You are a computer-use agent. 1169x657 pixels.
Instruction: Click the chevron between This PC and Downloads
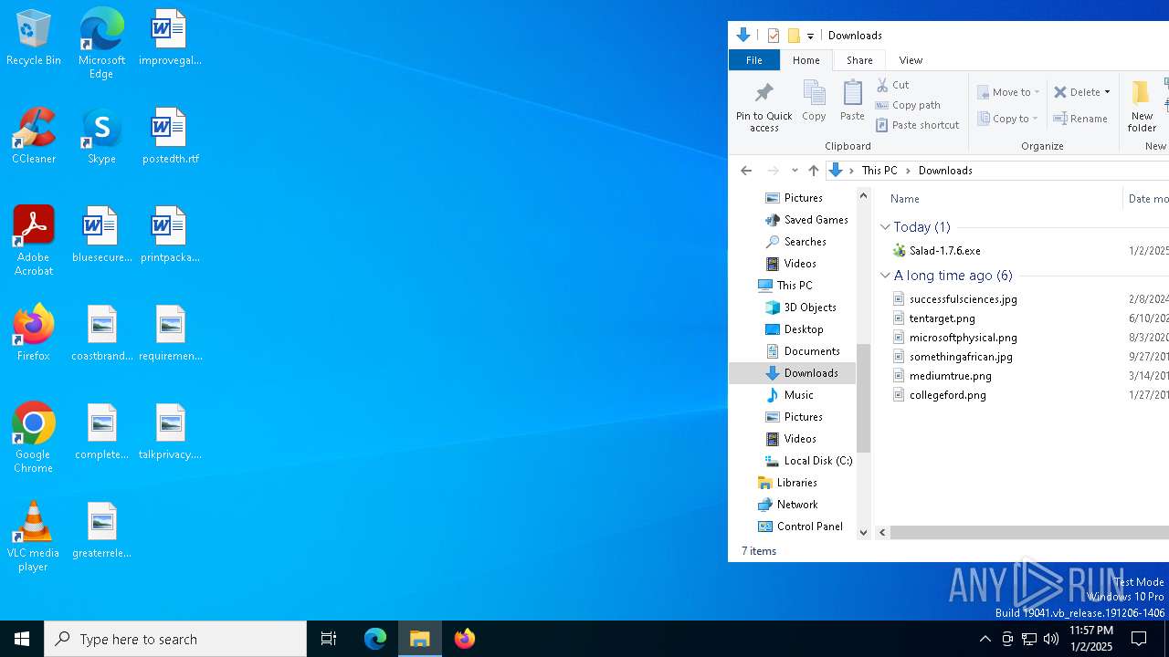(x=908, y=171)
